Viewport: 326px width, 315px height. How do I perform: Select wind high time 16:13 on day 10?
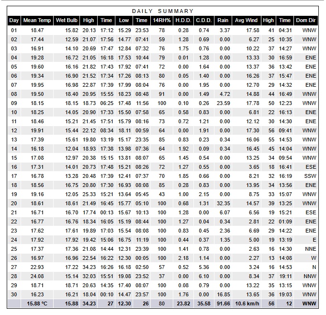pyautogui.click(x=285, y=112)
